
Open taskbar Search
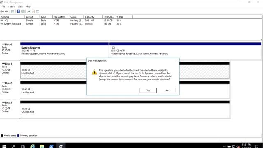coord(14,146)
